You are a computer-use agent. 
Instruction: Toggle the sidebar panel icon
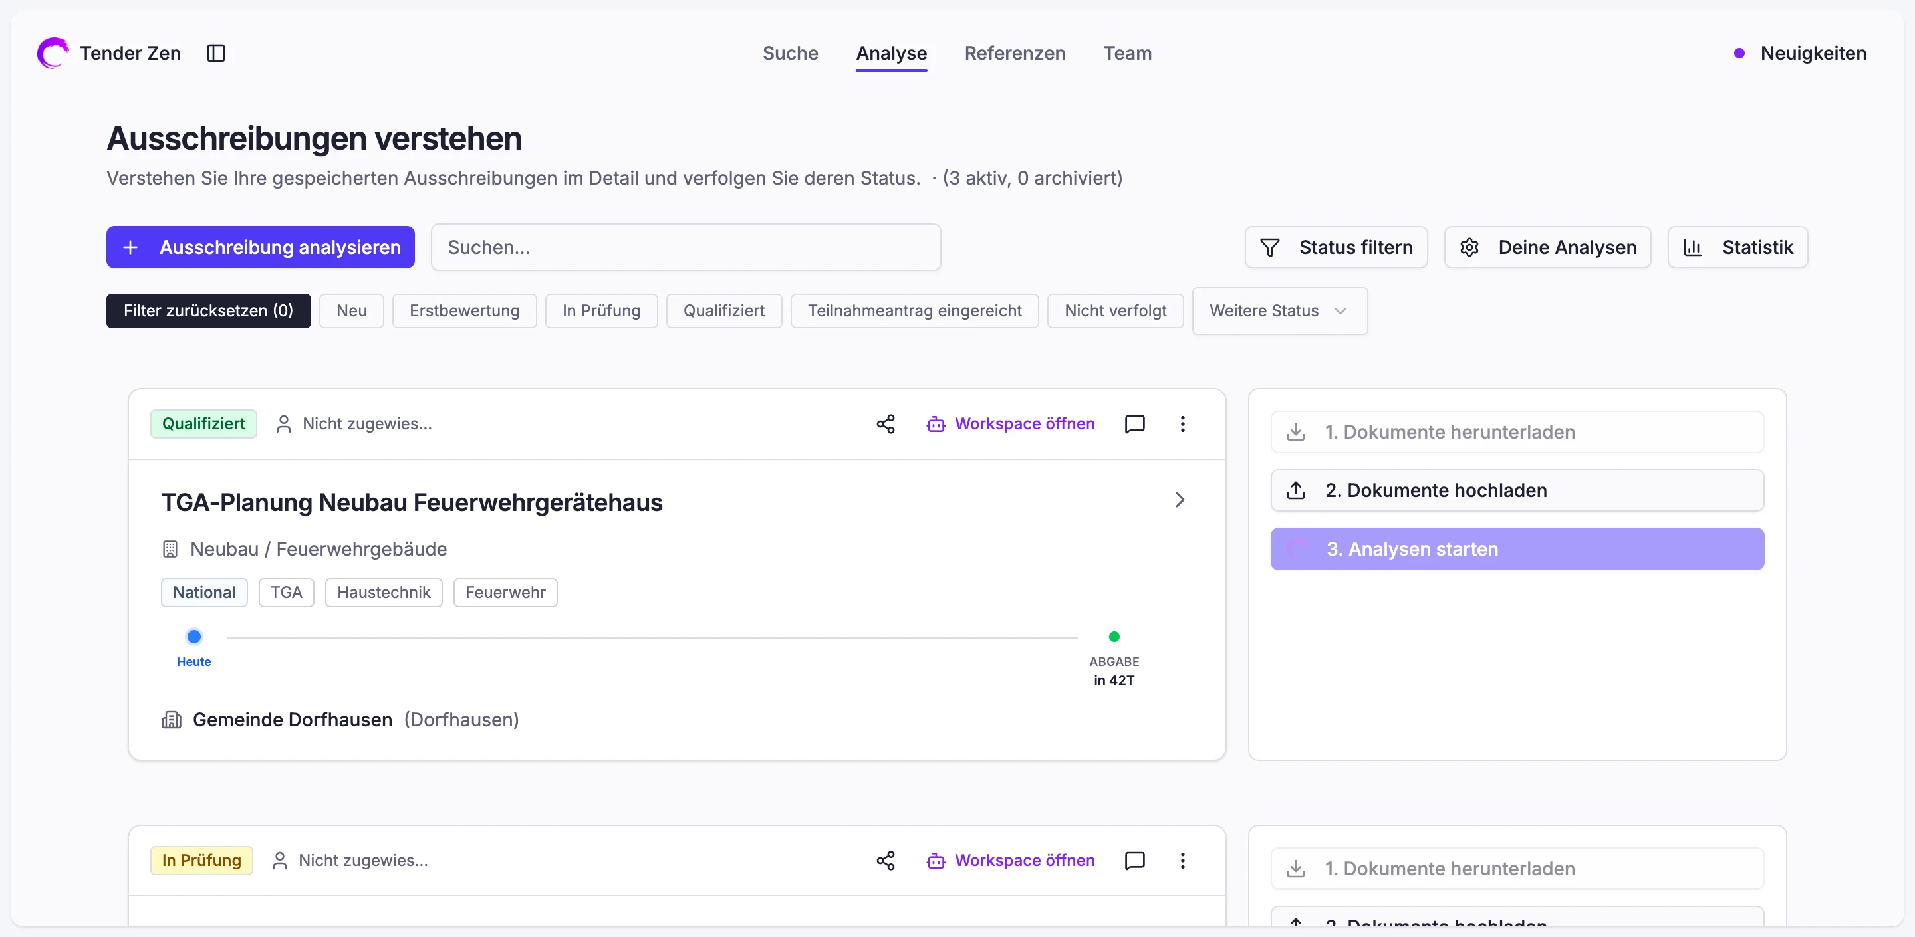pos(215,54)
